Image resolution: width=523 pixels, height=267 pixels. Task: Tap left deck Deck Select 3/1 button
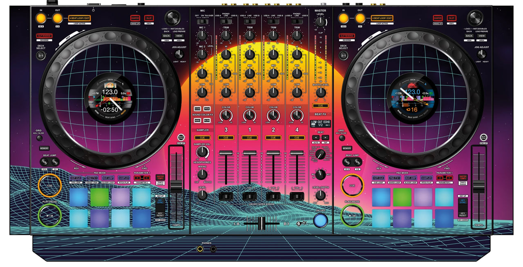pyautogui.click(x=41, y=56)
